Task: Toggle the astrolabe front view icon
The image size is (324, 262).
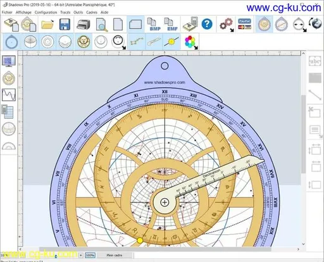Action: tap(264, 24)
